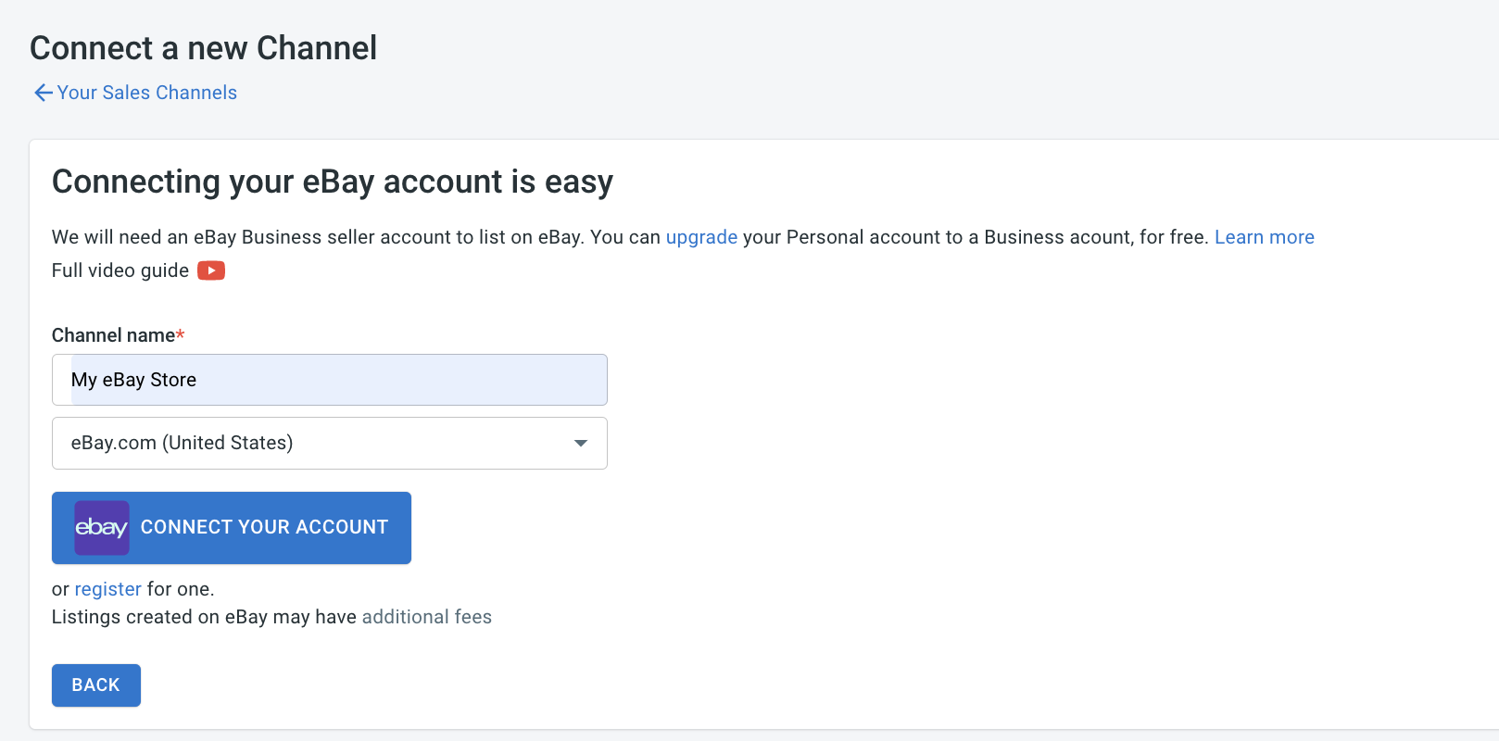The width and height of the screenshot is (1499, 741).
Task: Click the red required asterisk after Channel name
Action: (181, 334)
